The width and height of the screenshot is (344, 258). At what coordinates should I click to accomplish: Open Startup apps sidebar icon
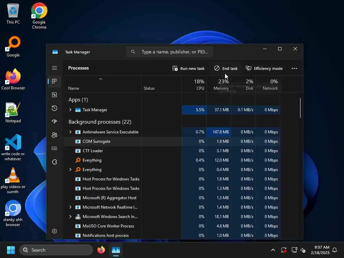tap(54, 122)
